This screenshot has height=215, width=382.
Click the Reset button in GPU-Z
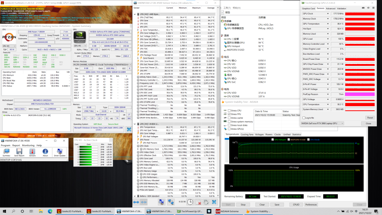click(x=370, y=118)
